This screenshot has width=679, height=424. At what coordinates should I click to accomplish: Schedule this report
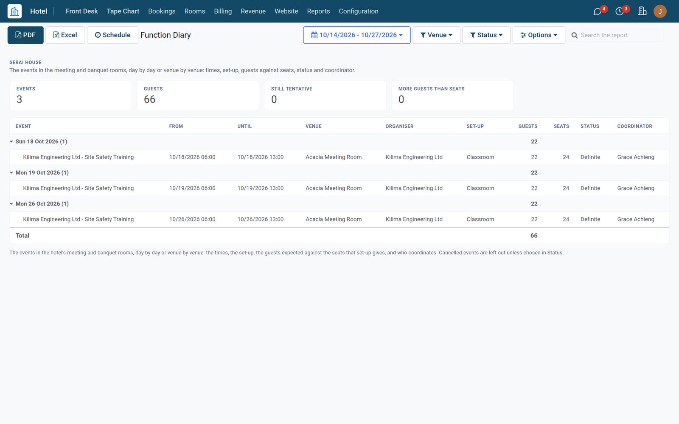pos(112,35)
